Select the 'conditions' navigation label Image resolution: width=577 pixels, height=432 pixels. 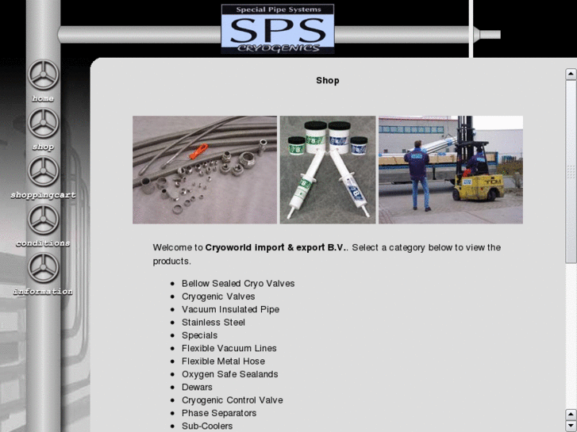click(x=43, y=243)
